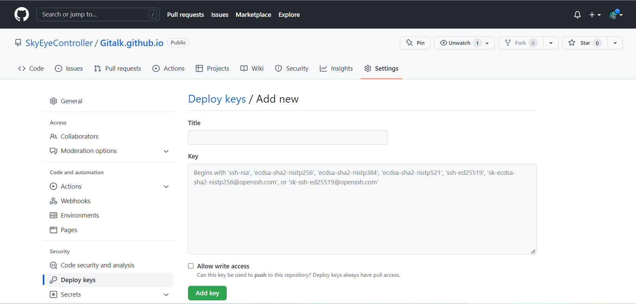Switch to repository Pull requests tab
The image size is (636, 304).
[117, 69]
